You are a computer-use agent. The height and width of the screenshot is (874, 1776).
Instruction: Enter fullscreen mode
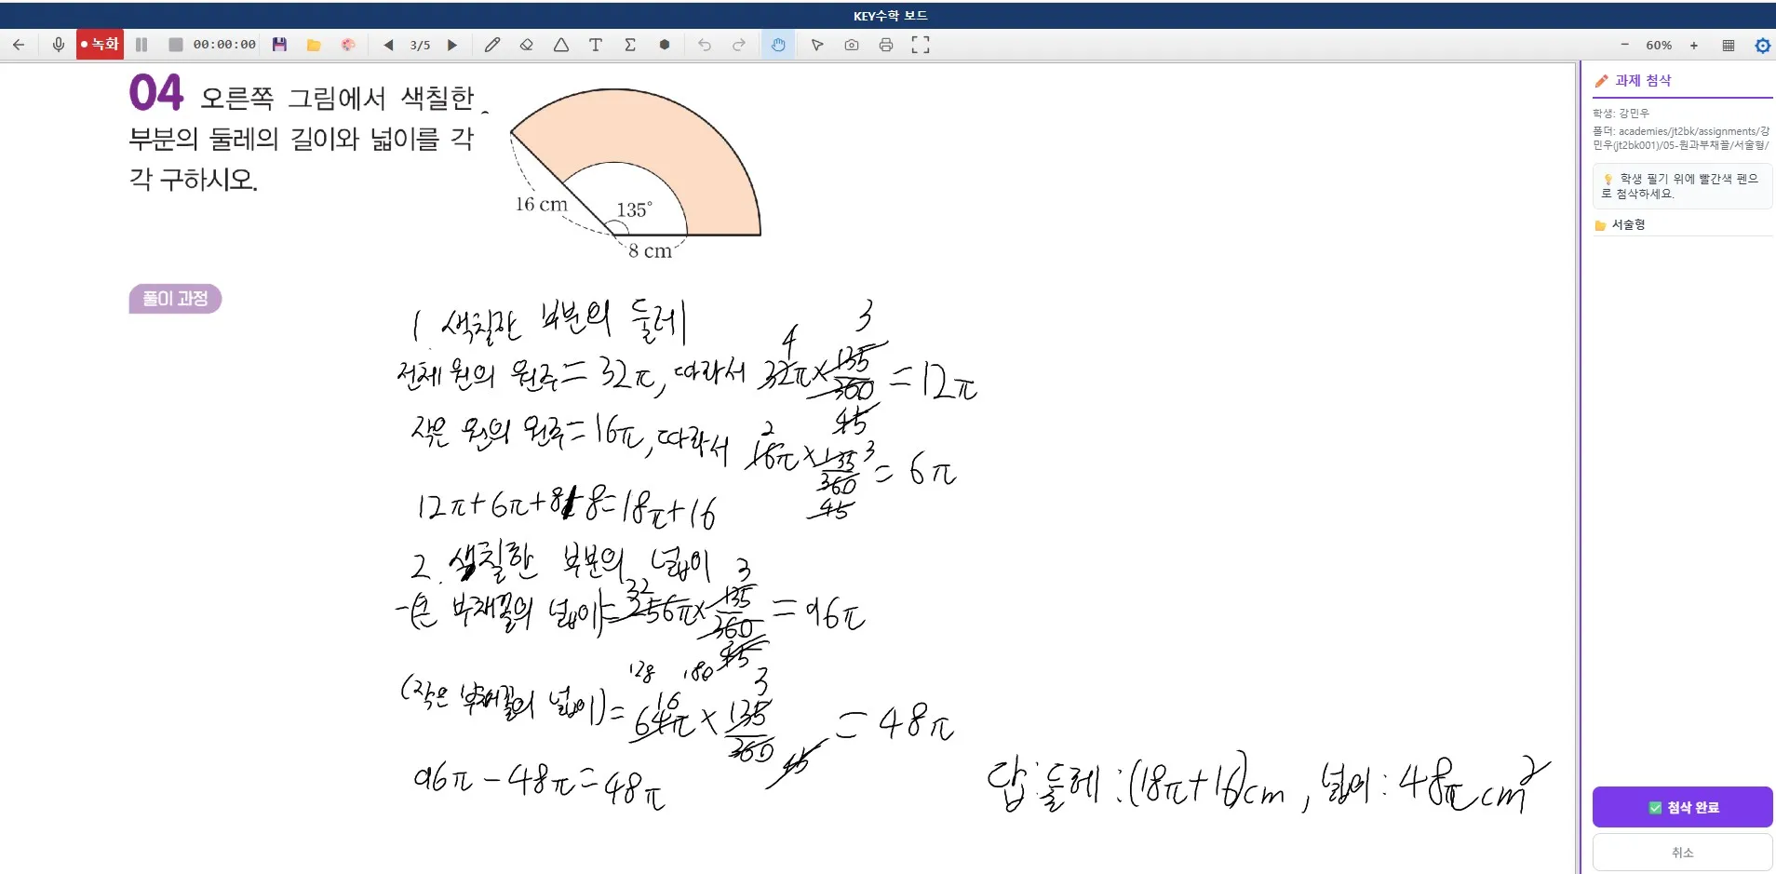point(921,45)
